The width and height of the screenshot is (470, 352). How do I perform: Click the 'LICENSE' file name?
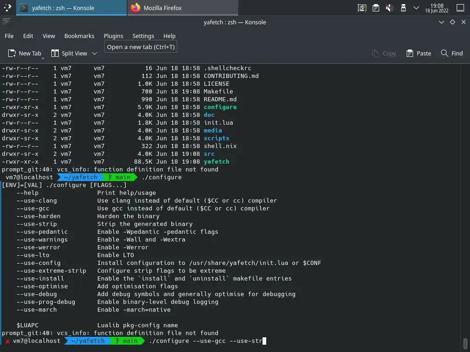coord(217,84)
